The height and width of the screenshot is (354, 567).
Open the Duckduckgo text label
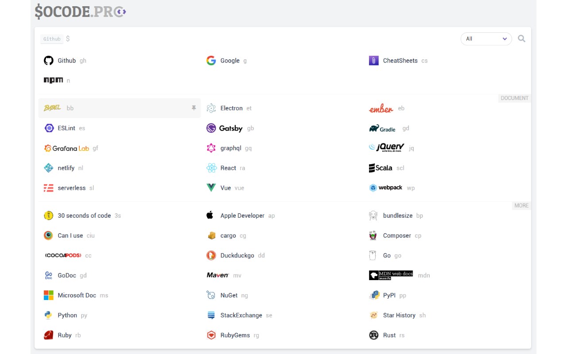click(x=237, y=255)
